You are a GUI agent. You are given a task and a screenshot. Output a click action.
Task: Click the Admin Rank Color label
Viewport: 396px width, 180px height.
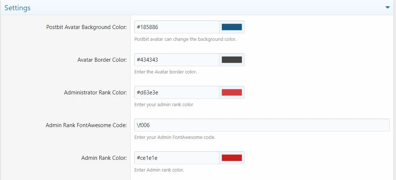point(104,158)
